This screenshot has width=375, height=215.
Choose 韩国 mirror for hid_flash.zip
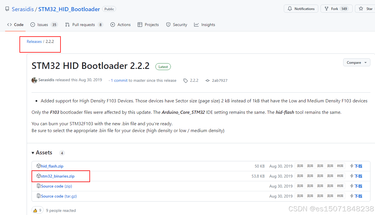[x=340, y=166]
